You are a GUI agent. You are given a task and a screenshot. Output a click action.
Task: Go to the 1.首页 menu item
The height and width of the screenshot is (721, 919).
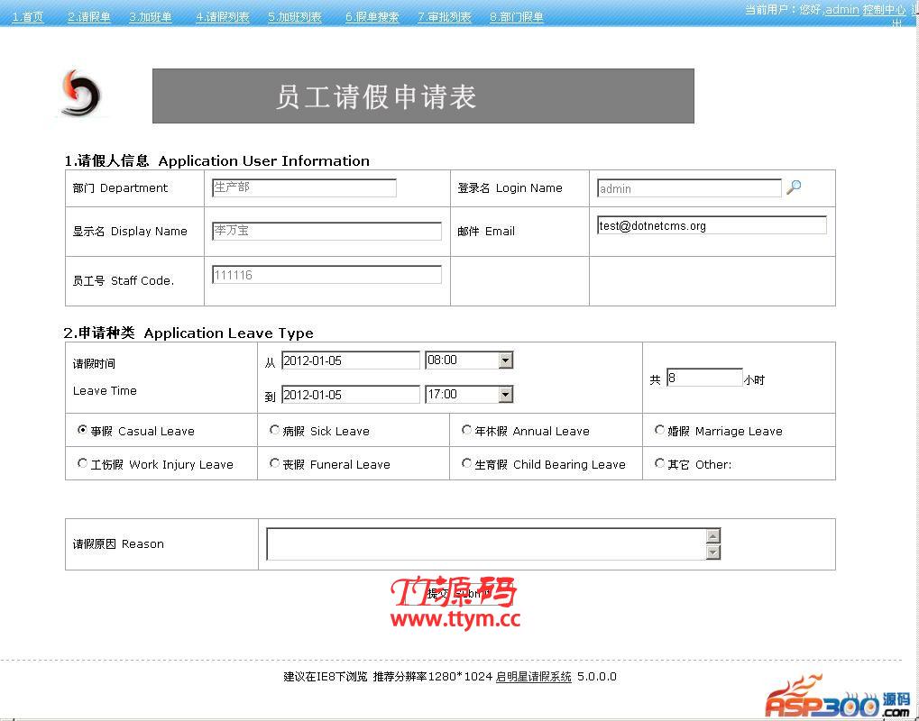click(28, 17)
